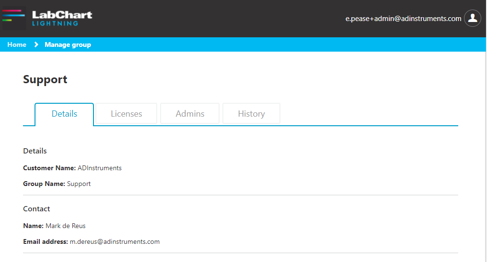The height and width of the screenshot is (262, 487).
Task: Select the Support group name value
Action: [x=79, y=184]
